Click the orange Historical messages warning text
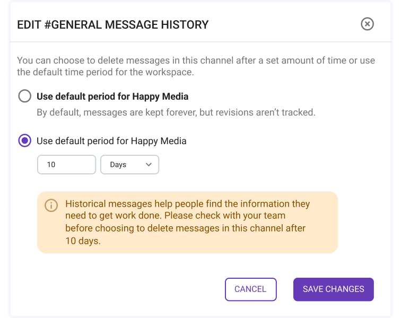Image resolution: width=401 pixels, height=318 pixels. click(188, 222)
